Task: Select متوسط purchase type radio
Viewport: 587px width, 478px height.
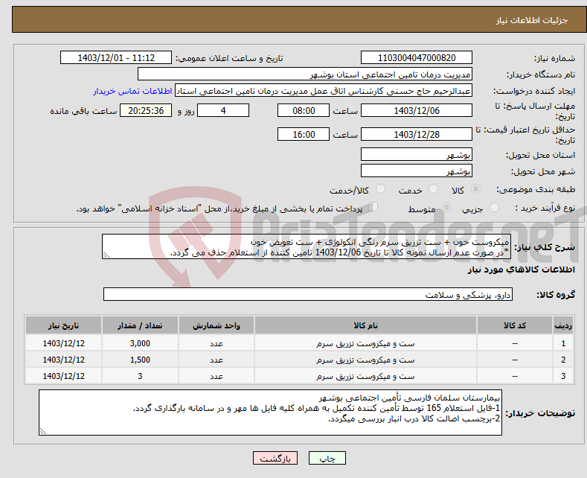Action: (446, 208)
